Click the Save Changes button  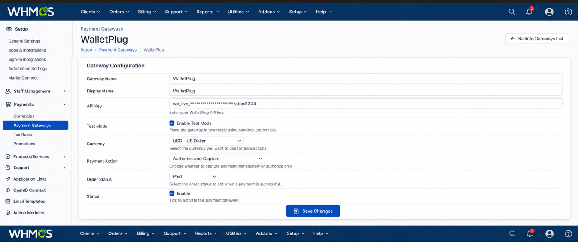313,211
